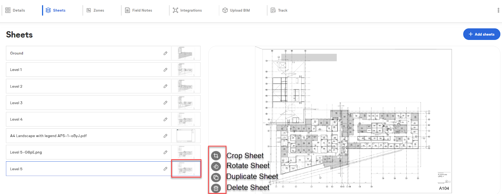Rename Level 3 using its pencil icon
This screenshot has width=502, height=194.
[165, 103]
